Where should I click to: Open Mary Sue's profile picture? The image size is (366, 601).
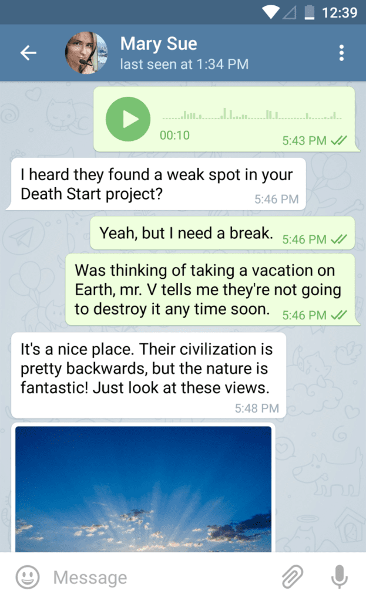pyautogui.click(x=86, y=53)
